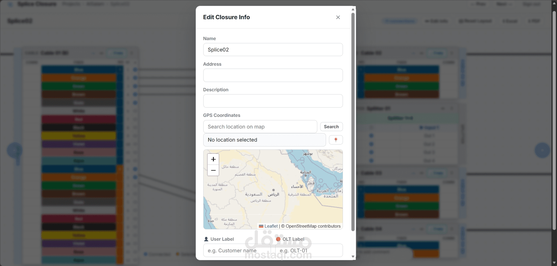Click the Description field label
The height and width of the screenshot is (266, 557).
(216, 90)
